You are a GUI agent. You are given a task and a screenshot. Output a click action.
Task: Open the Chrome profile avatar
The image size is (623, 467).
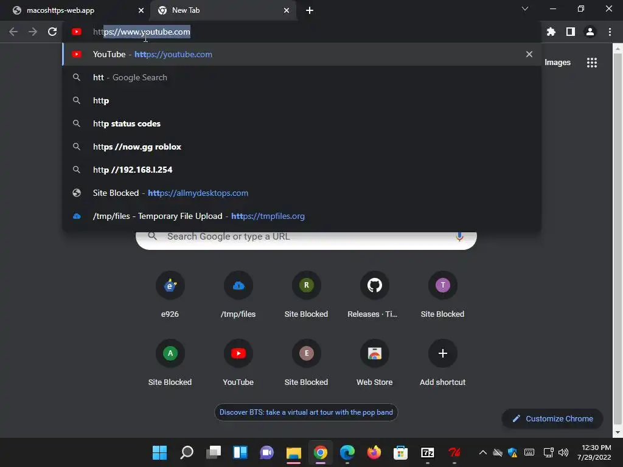pos(590,32)
